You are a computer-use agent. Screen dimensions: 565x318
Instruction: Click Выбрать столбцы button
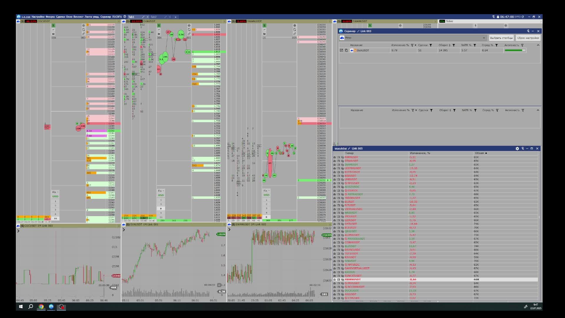501,38
